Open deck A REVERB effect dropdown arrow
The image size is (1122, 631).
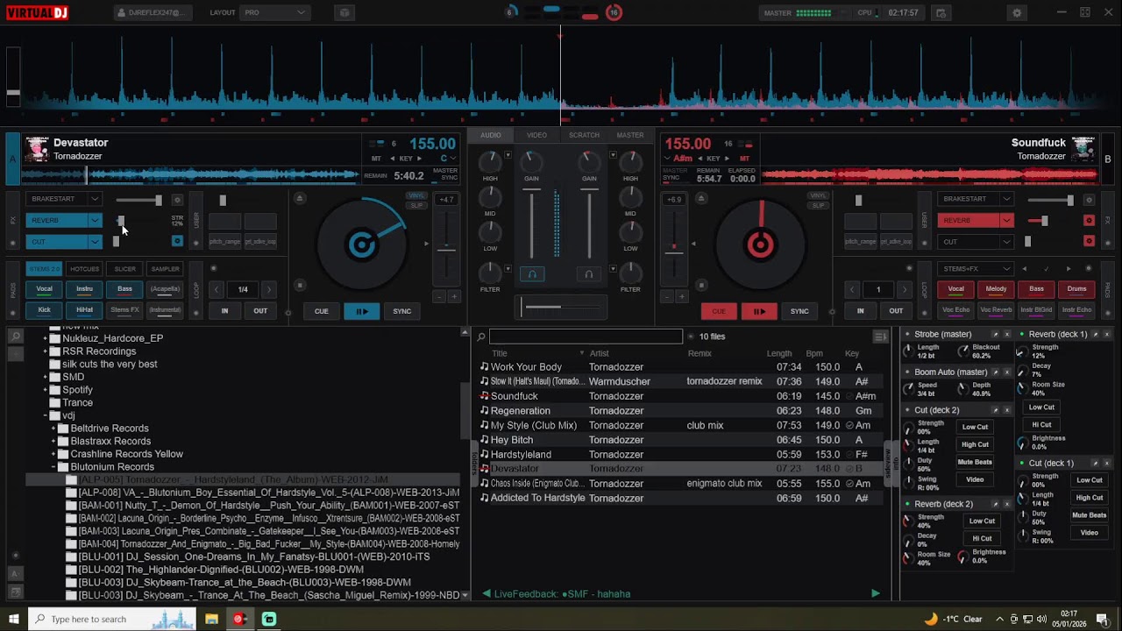click(95, 220)
